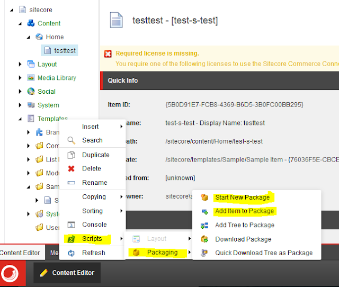Click the Layout node icon
Image resolution: width=339 pixels, height=287 pixels.
pos(31,64)
